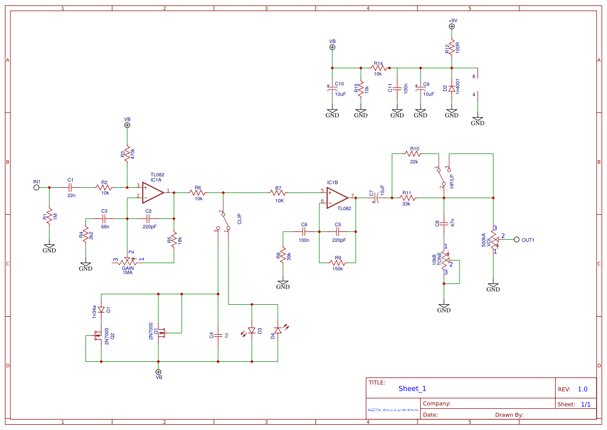607x430 pixels.
Task: Click the D3 LED symbol
Action: (251, 330)
